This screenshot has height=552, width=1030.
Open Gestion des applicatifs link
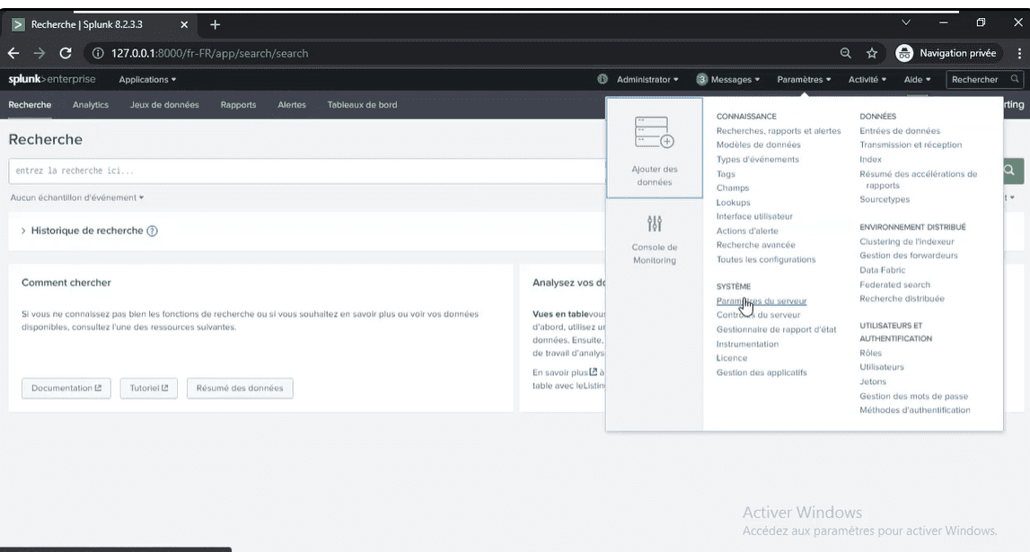pyautogui.click(x=761, y=372)
